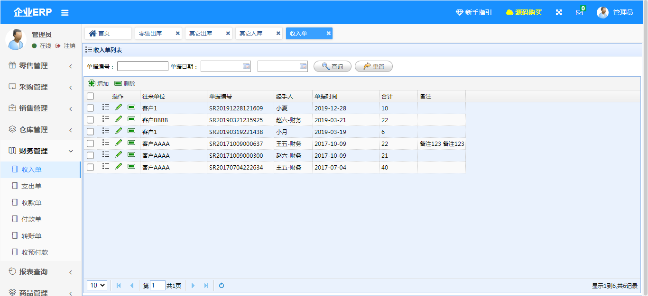Viewport: 648px width, 296px height.
Task: Open 支出单 in the sidebar menu
Action: pos(31,186)
